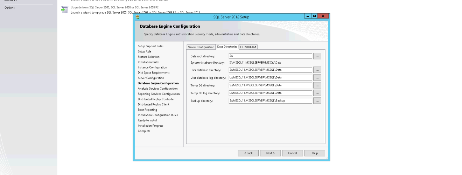
Task: Browse for User database directory
Action: coord(317,70)
